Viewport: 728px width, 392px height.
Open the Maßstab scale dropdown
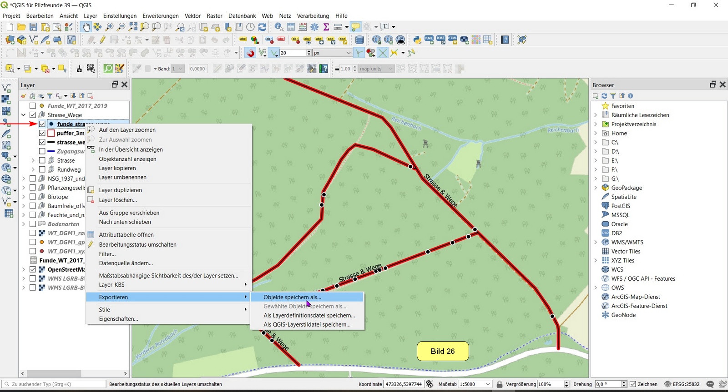pos(488,384)
